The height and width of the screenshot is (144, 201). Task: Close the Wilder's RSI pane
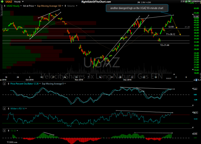point(3,108)
